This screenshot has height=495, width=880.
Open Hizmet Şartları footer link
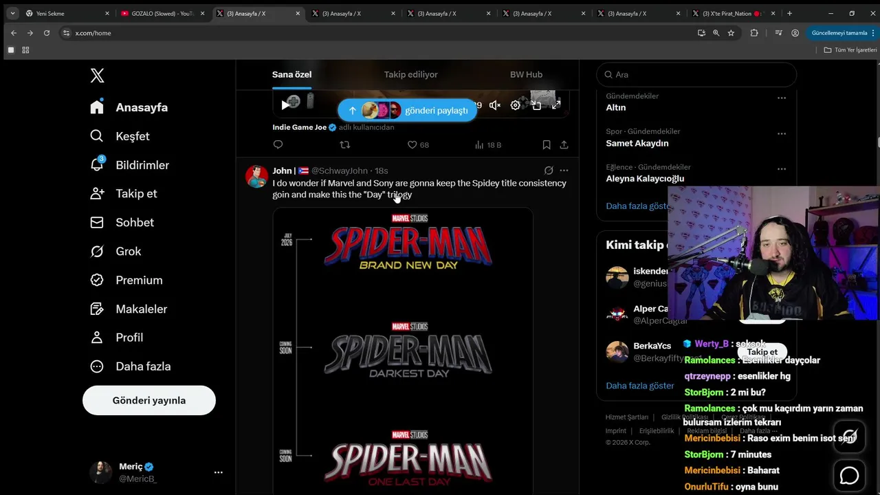tap(627, 417)
